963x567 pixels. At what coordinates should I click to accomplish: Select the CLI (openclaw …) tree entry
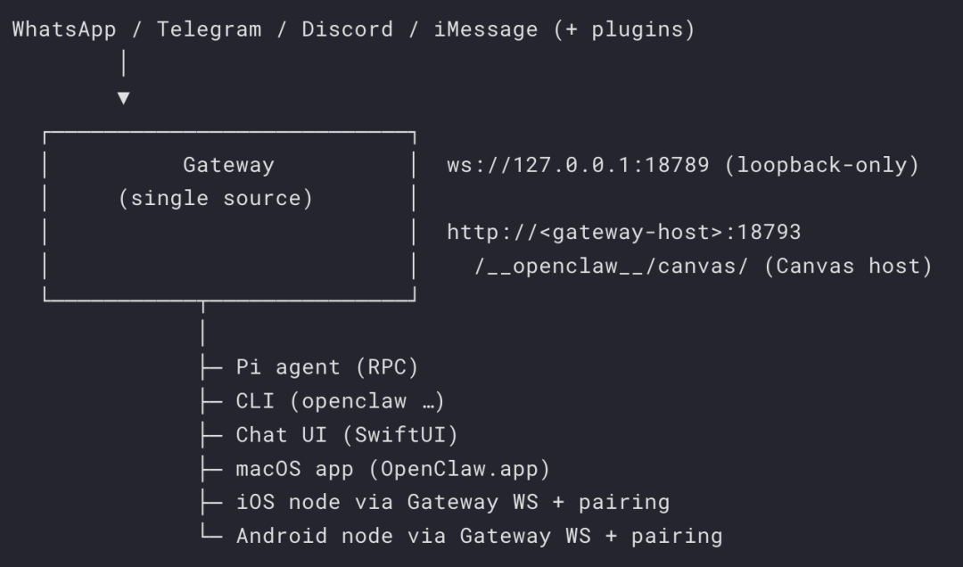tap(340, 401)
